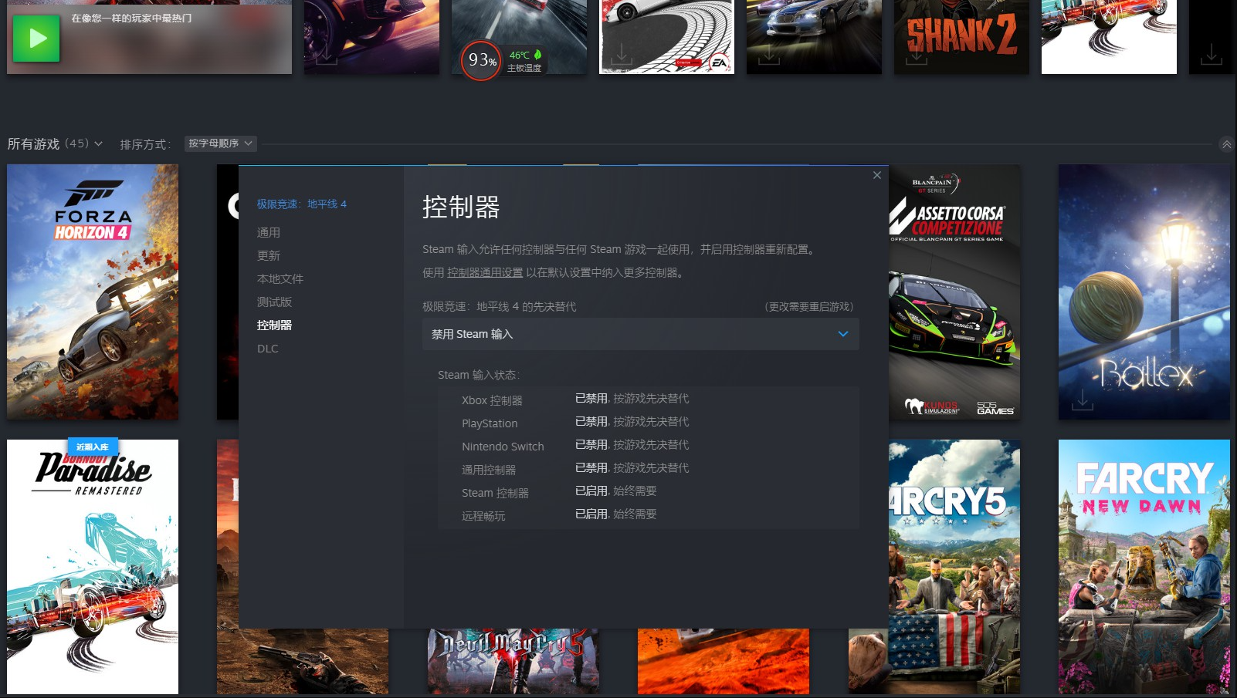Click the (更改需要重启游戏) note
Image resolution: width=1237 pixels, height=698 pixels.
tap(809, 306)
